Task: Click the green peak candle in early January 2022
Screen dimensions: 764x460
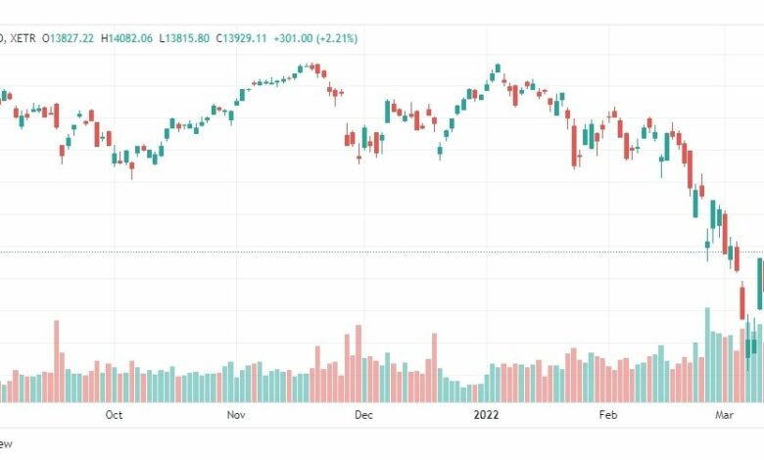Action: tap(498, 69)
